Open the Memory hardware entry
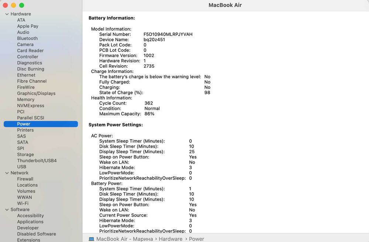Image resolution: width=369 pixels, height=242 pixels. point(26,99)
